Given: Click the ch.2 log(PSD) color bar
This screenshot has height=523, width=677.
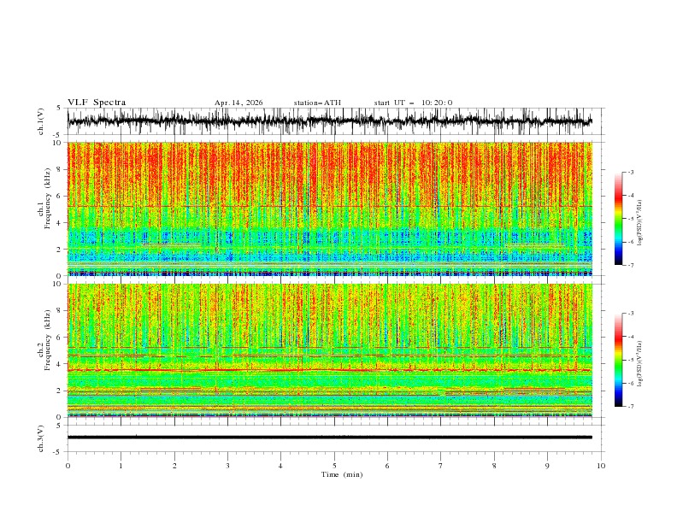Looking at the screenshot, I should pos(619,360).
